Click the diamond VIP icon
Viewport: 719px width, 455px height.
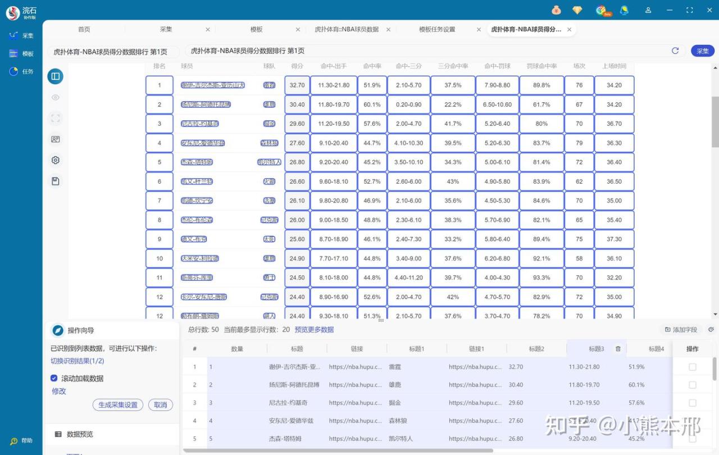tap(577, 10)
